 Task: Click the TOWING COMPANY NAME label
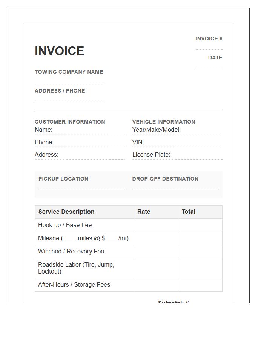pyautogui.click(x=69, y=72)
